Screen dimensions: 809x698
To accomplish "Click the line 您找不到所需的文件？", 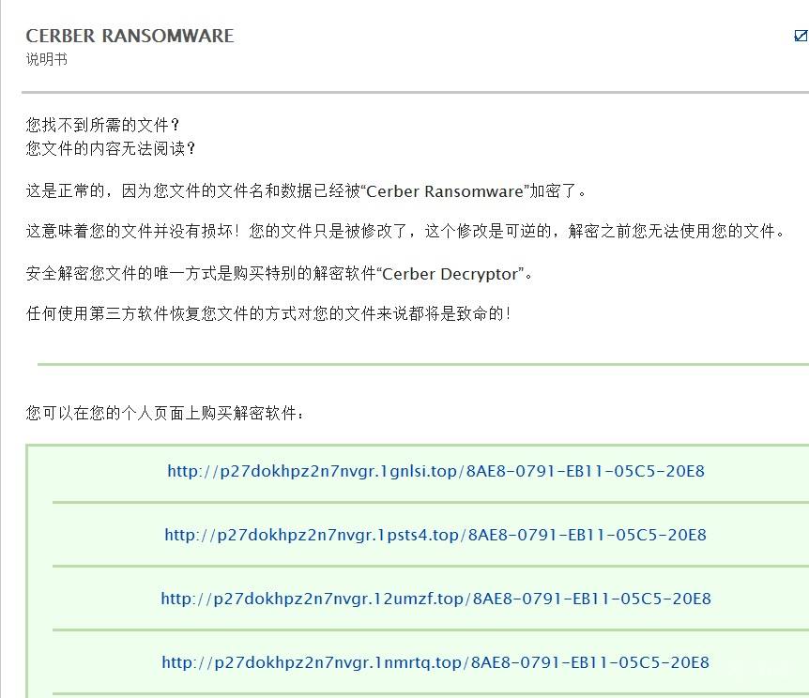I will coord(102,125).
